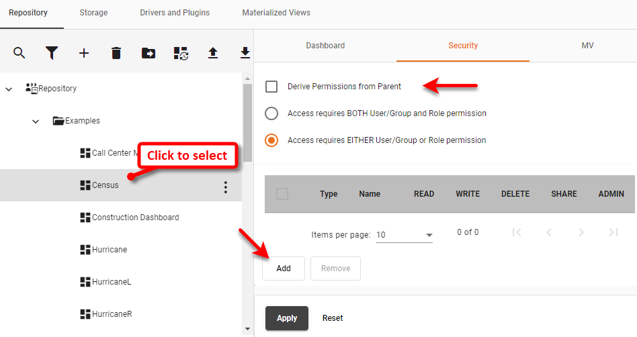The image size is (637, 337).
Task: Click the Add button
Action: click(x=284, y=269)
